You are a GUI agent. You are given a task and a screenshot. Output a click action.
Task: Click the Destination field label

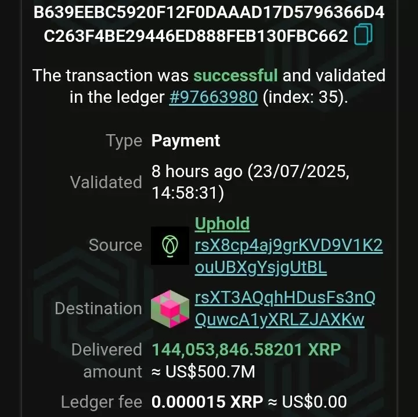point(98,308)
